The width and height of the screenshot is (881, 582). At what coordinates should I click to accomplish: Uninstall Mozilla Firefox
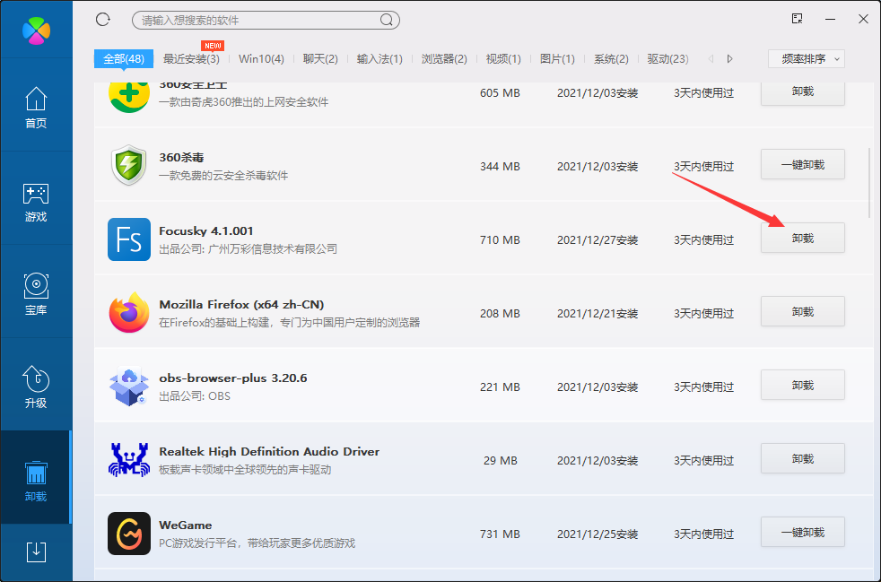click(x=803, y=312)
